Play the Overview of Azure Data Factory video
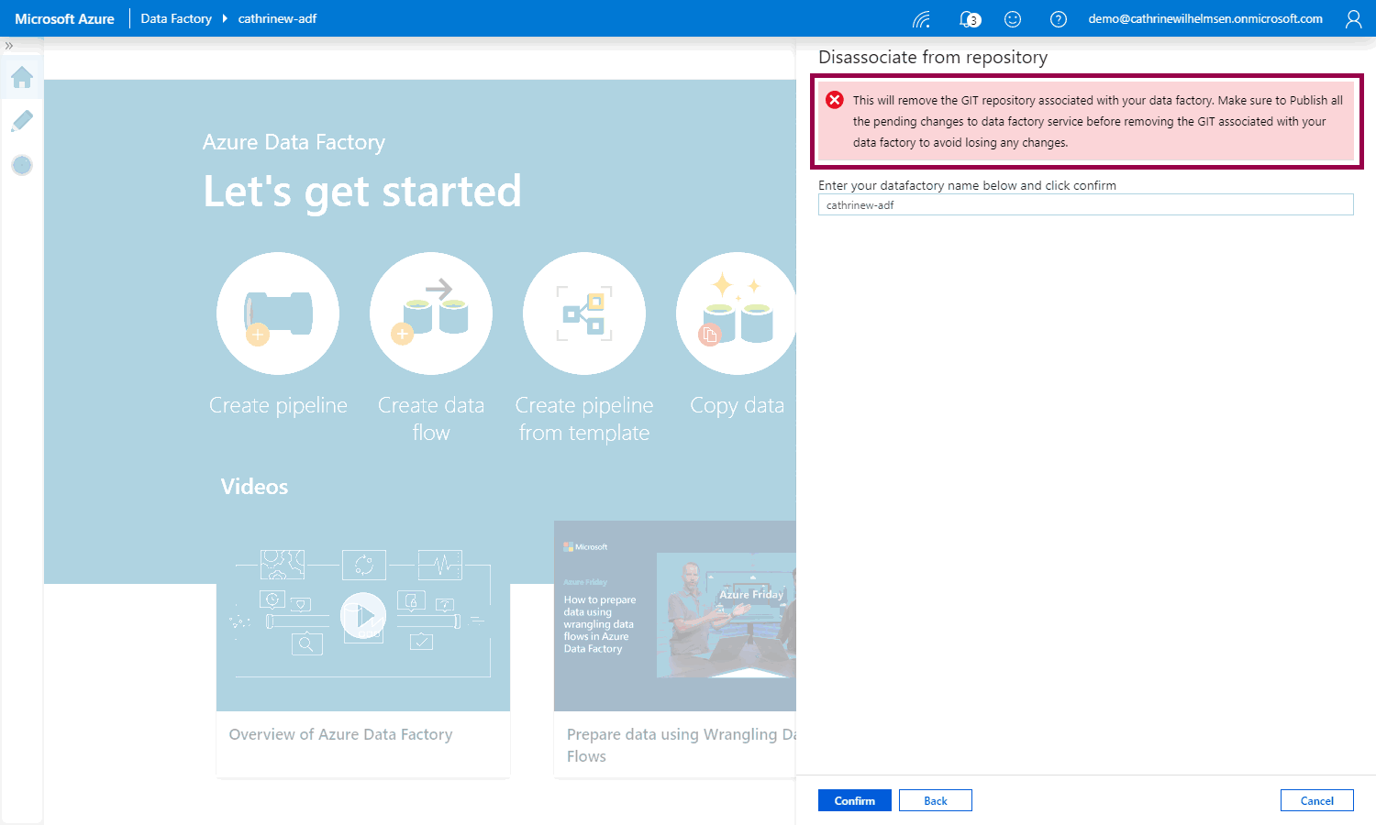Screen dimensions: 1376x825 [363, 616]
